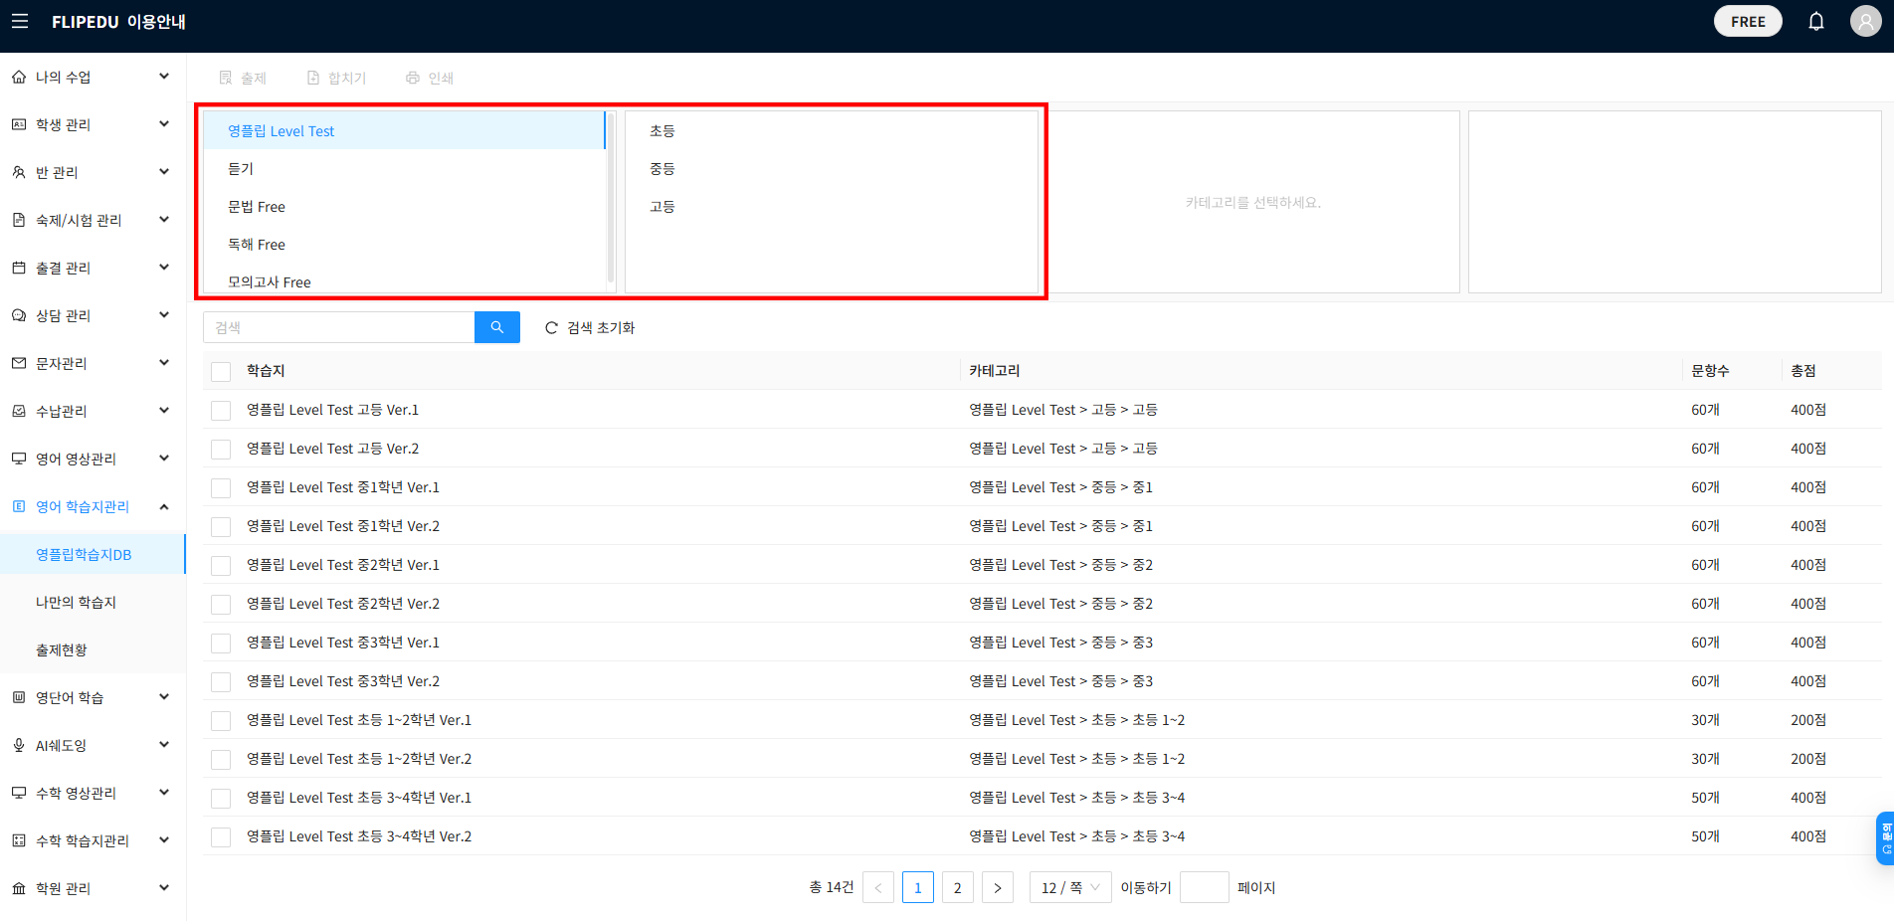
Task: Check the 영플립 Level Test 고등 Ver.1 row
Action: tap(221, 410)
